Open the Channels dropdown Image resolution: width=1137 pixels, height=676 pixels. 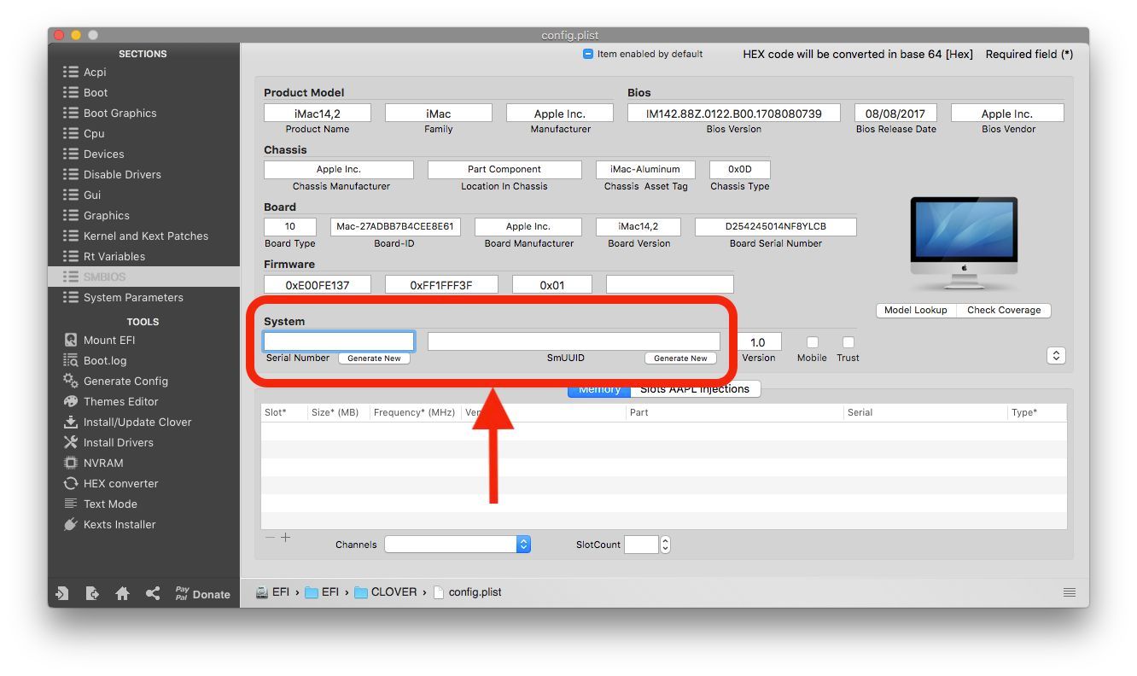pos(458,544)
